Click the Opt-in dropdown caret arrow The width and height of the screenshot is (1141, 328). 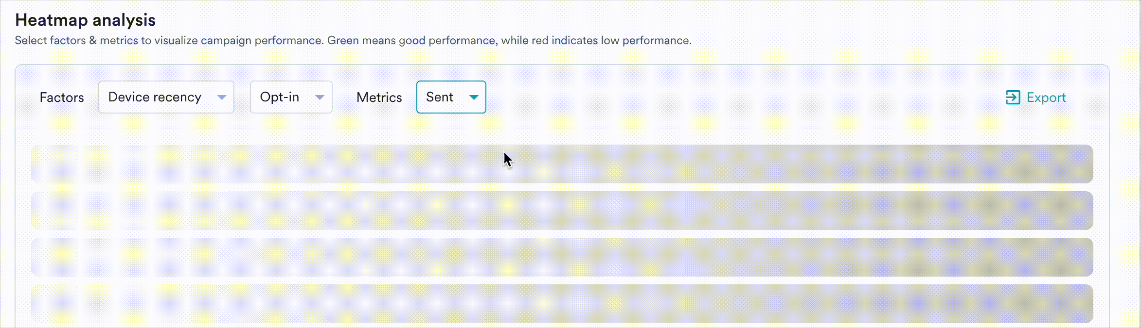pos(320,98)
